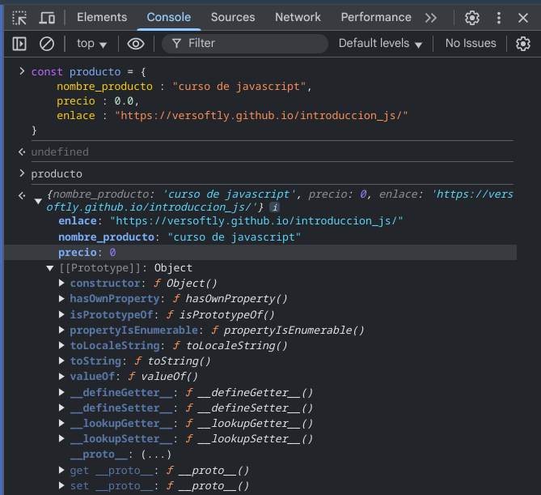Expand the isPrototypeOf property
541x495 pixels.
(61, 314)
